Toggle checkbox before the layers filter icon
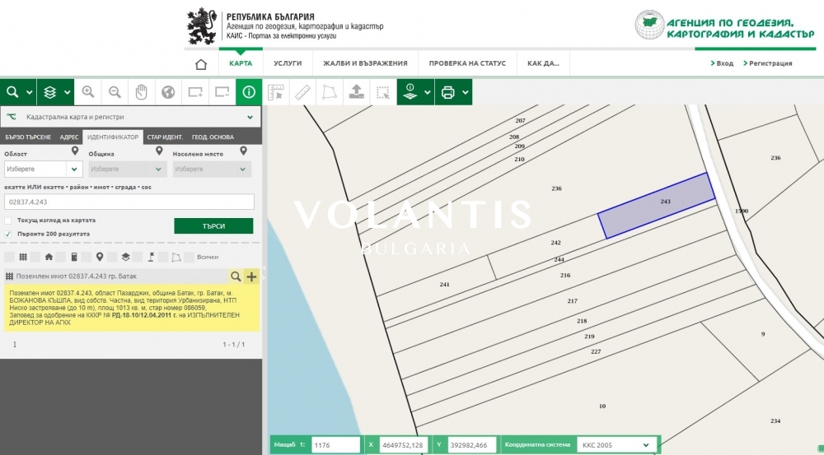This screenshot has height=455, width=824. (112, 258)
